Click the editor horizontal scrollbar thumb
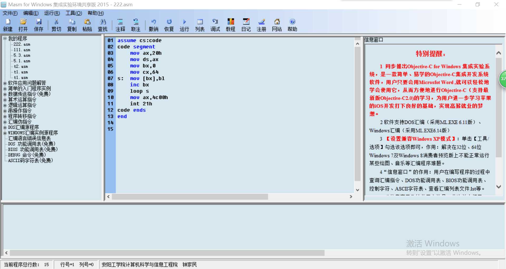The height and width of the screenshot is (269, 506). [190, 196]
